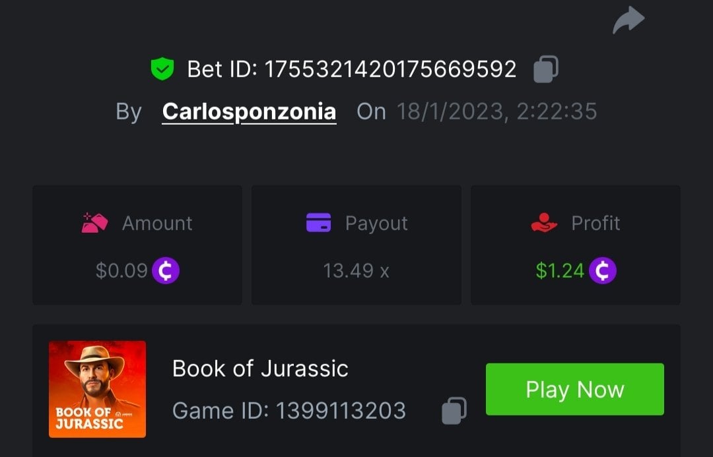Click the red Profit hand icon
Screen dimensions: 713x457
[x=544, y=223]
